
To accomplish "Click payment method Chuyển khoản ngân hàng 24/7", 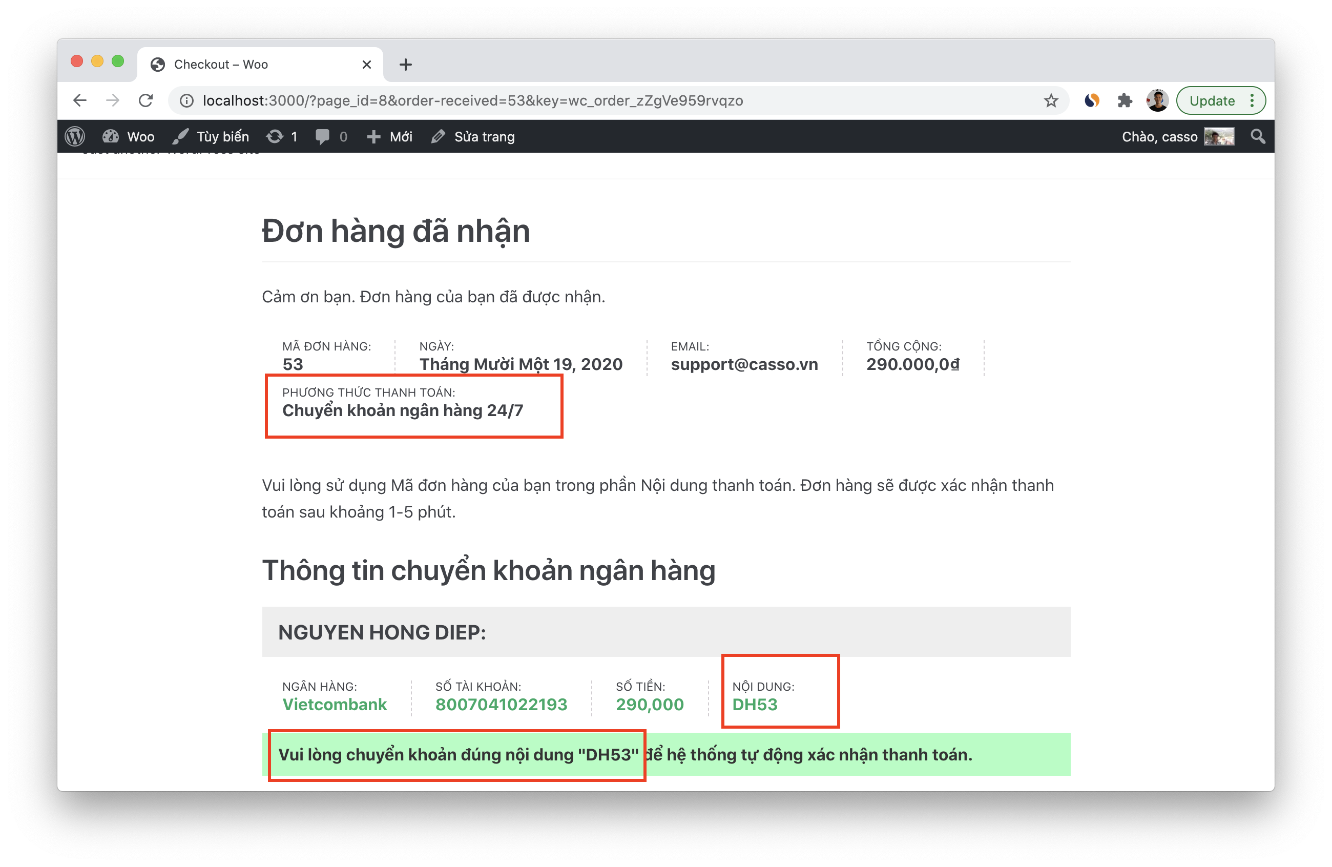I will (x=402, y=410).
